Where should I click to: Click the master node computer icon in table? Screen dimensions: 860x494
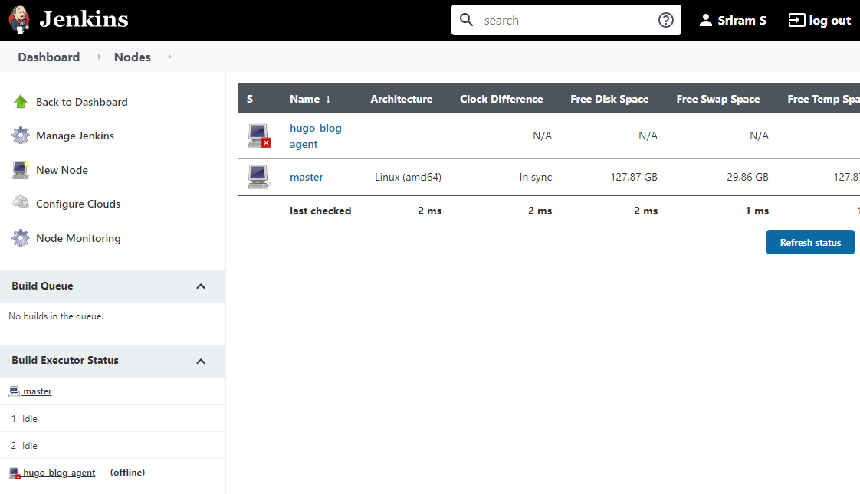(258, 177)
